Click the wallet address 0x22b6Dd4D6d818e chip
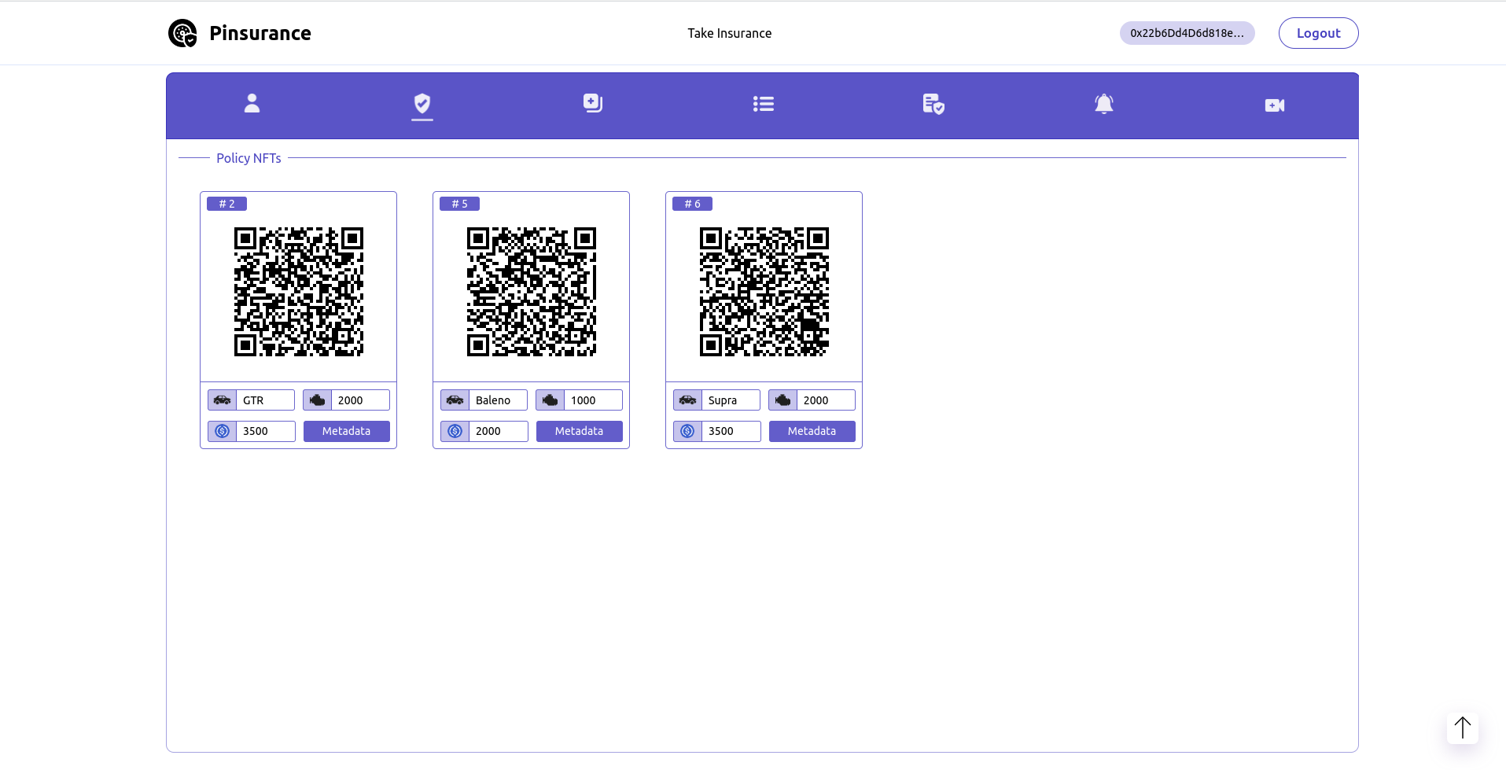Image resolution: width=1506 pixels, height=770 pixels. coord(1187,33)
